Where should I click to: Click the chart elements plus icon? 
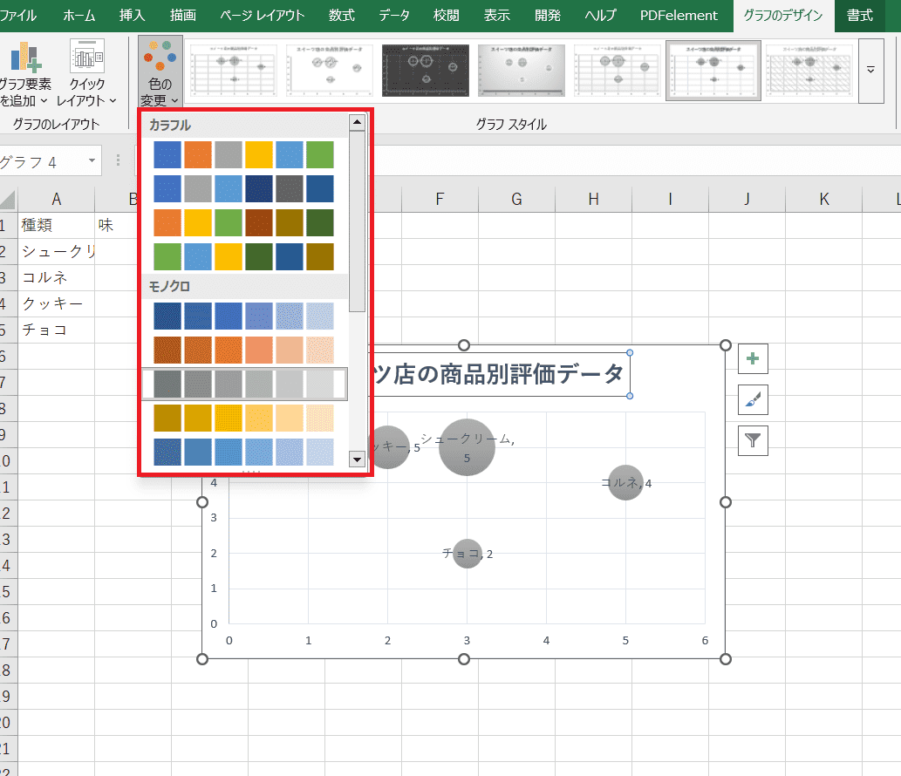753,357
